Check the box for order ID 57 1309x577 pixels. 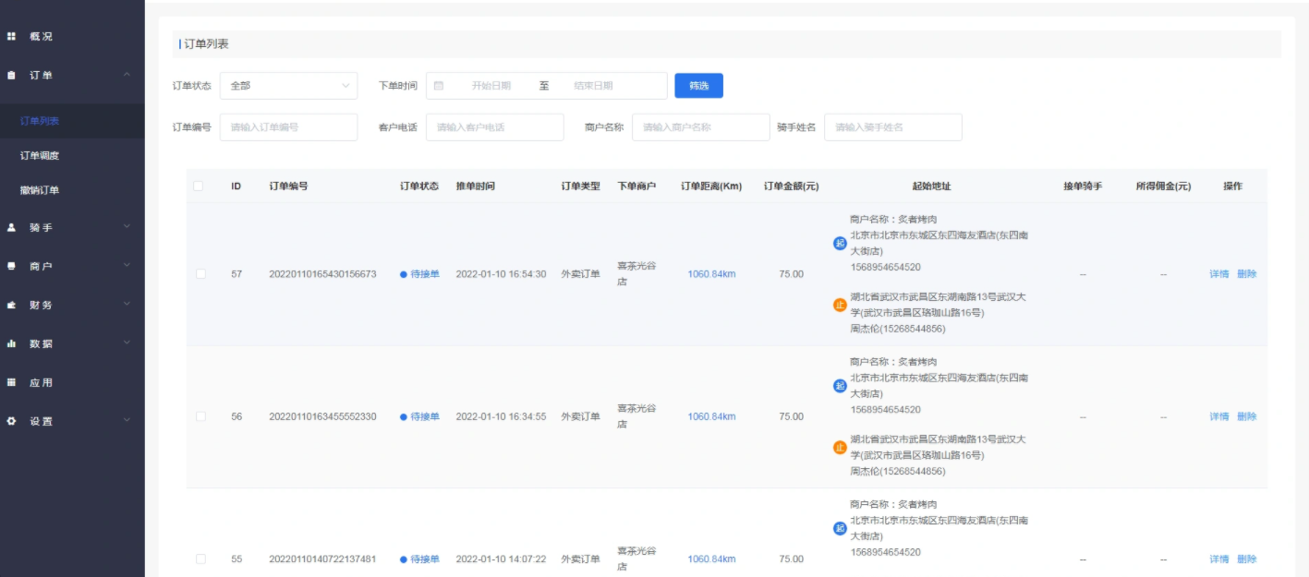coord(200,274)
